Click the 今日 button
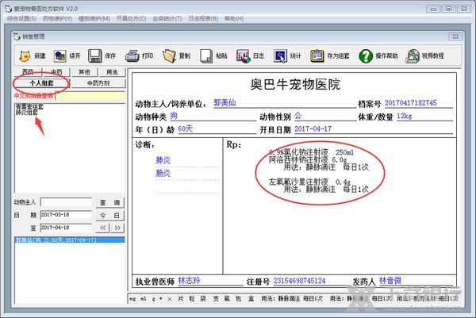 click(x=110, y=216)
